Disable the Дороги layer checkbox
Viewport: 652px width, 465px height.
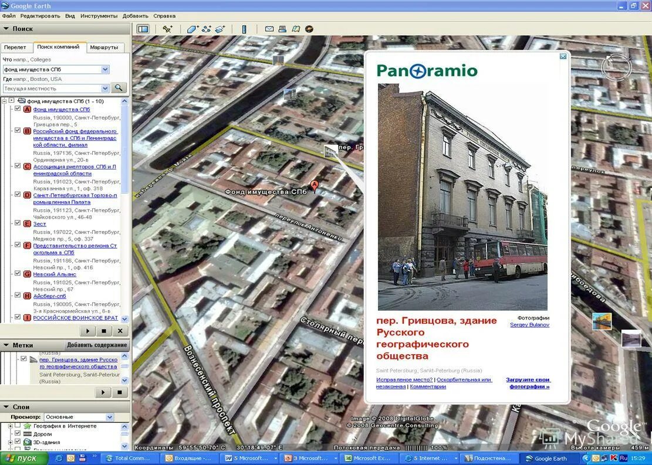pyautogui.click(x=18, y=433)
